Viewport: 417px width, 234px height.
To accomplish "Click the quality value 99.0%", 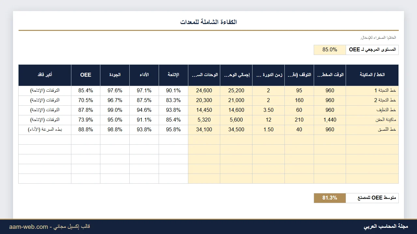I will 115,110.
